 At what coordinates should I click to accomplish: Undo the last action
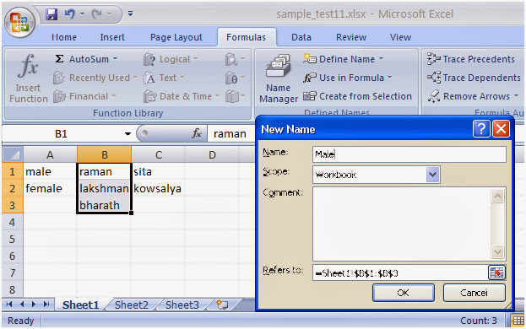[x=70, y=14]
